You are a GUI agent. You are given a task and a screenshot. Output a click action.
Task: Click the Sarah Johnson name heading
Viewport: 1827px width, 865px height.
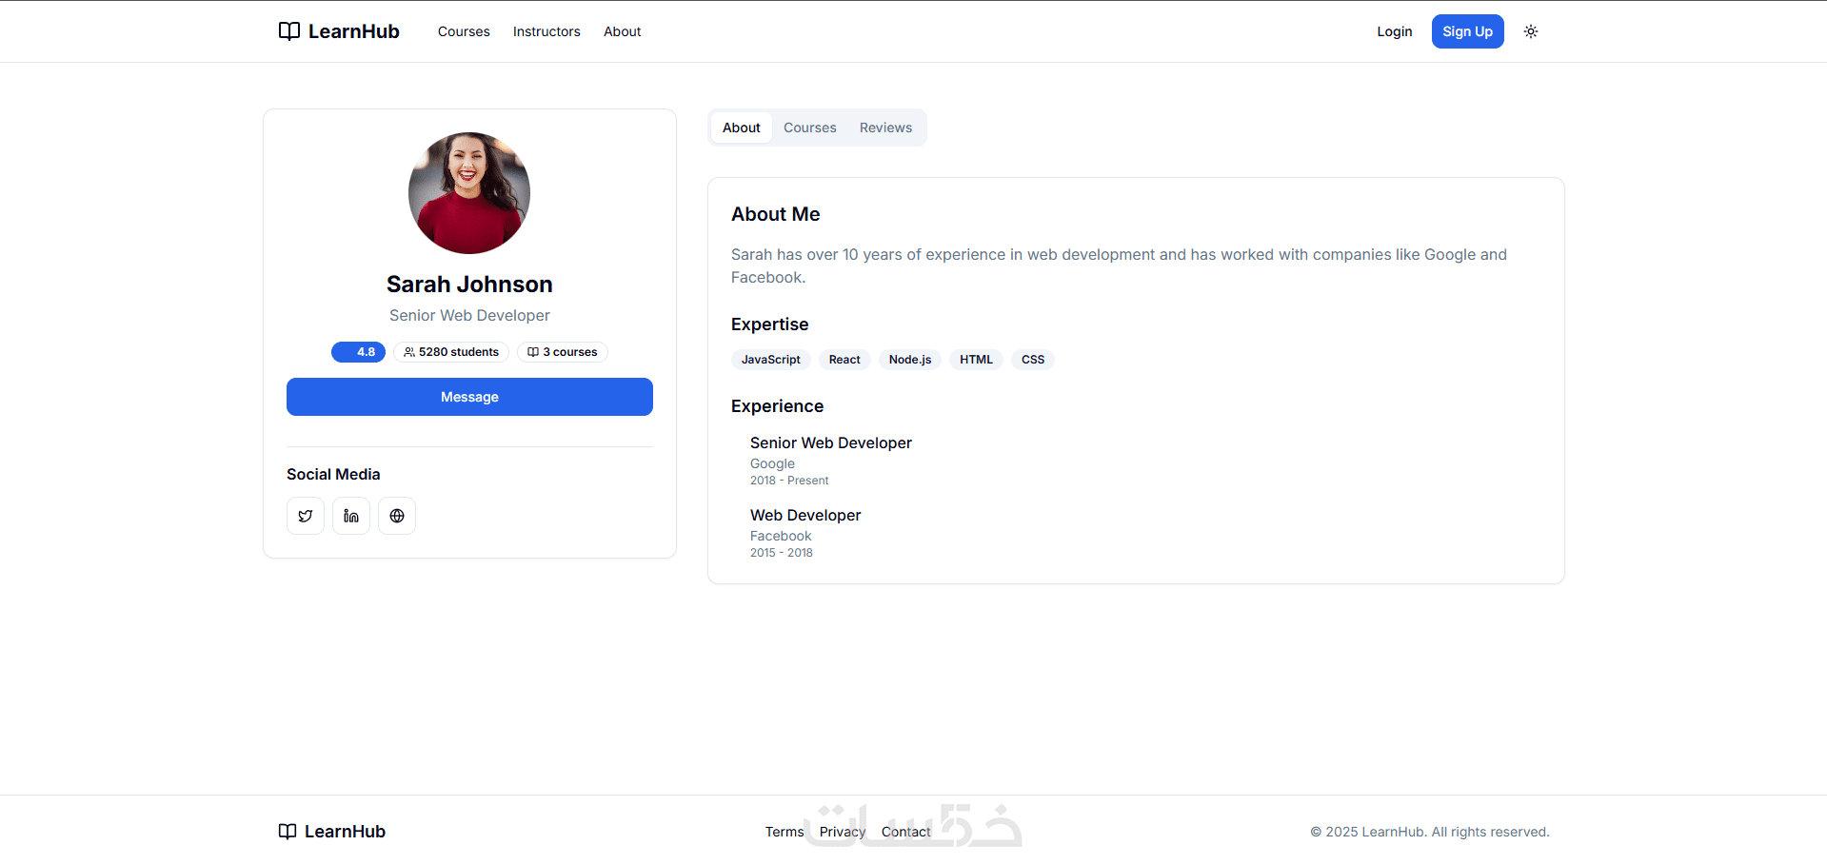[469, 285]
